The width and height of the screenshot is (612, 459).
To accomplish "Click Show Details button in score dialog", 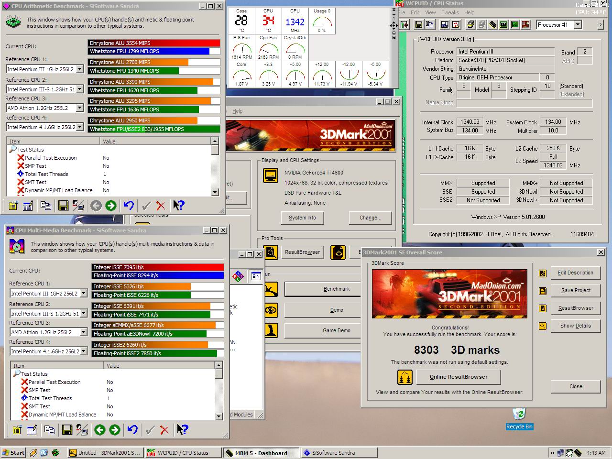I will (576, 326).
